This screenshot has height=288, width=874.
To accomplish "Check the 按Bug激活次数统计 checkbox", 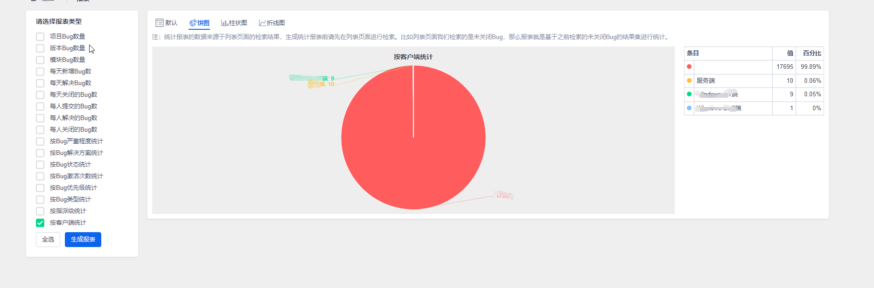I will (40, 176).
